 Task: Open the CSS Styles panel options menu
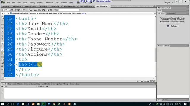[x=188, y=14]
